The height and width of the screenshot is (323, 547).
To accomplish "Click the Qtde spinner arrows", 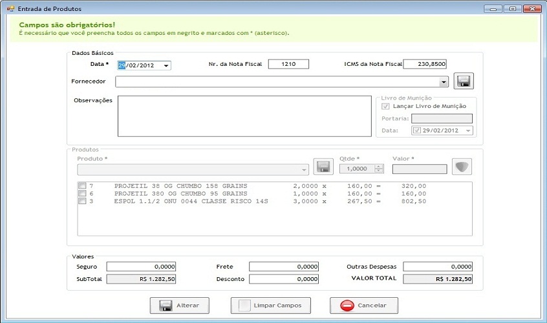I will pos(378,169).
